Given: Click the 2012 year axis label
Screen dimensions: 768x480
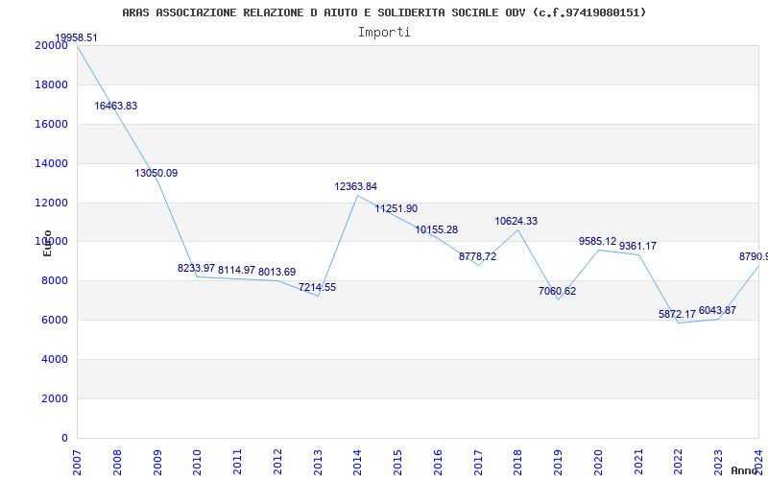Looking at the screenshot, I should click(277, 463).
